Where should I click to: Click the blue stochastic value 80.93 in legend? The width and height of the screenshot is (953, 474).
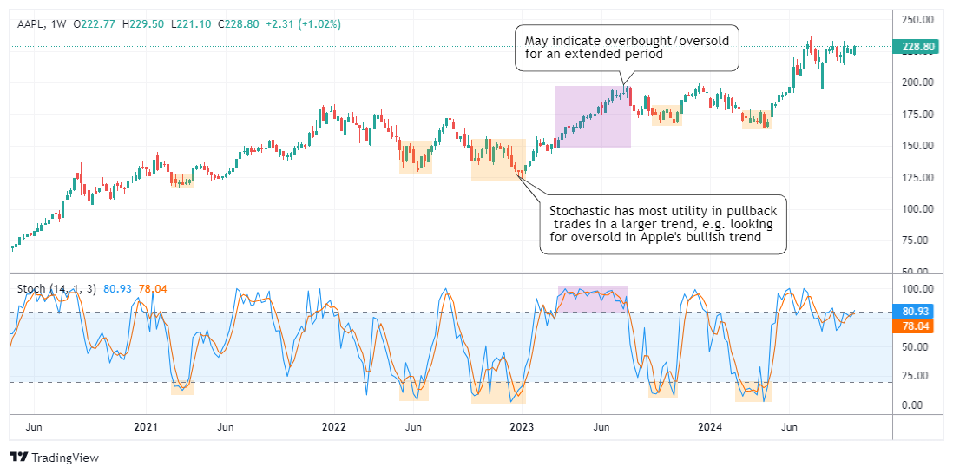click(x=116, y=289)
